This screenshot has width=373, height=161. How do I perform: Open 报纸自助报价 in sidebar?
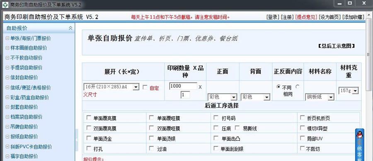tap(24, 137)
